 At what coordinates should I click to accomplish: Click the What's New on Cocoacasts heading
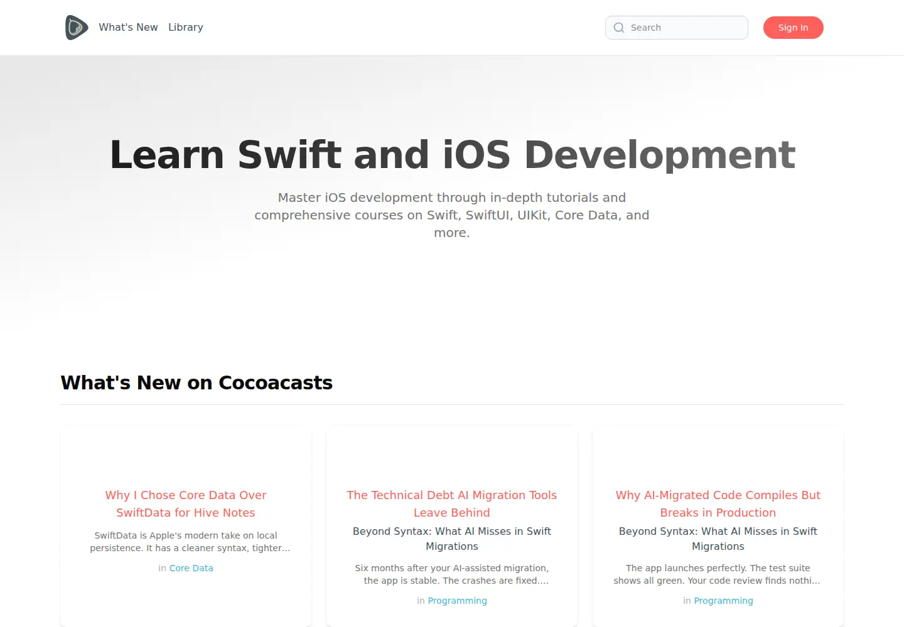point(196,382)
